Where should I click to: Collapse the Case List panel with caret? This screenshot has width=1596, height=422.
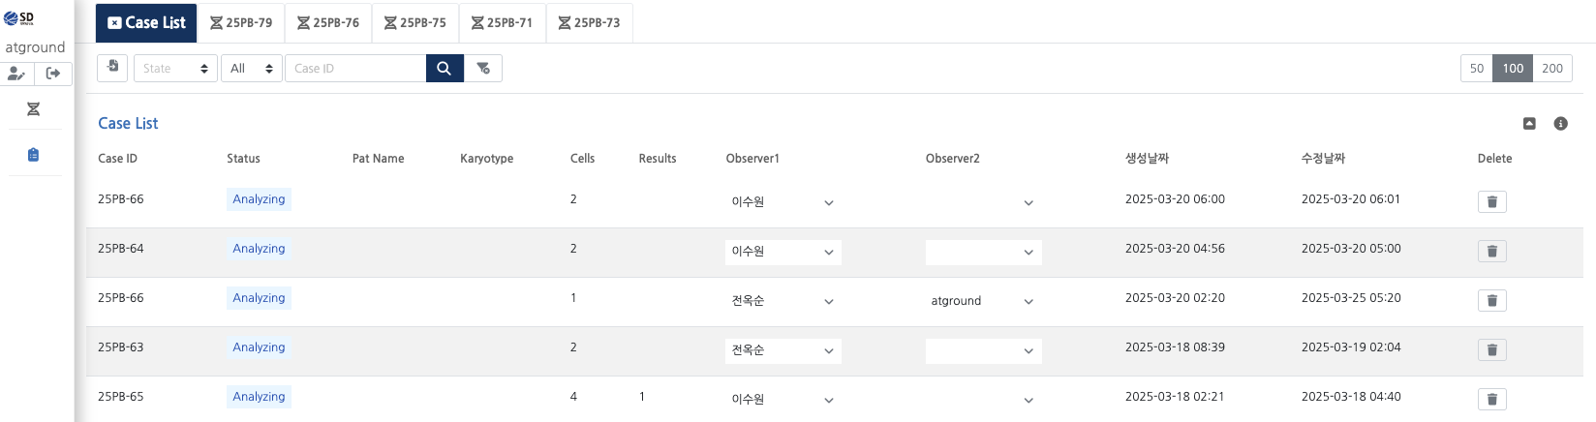[1529, 124]
